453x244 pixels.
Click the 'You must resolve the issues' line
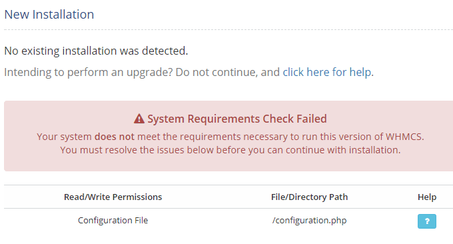pos(230,150)
